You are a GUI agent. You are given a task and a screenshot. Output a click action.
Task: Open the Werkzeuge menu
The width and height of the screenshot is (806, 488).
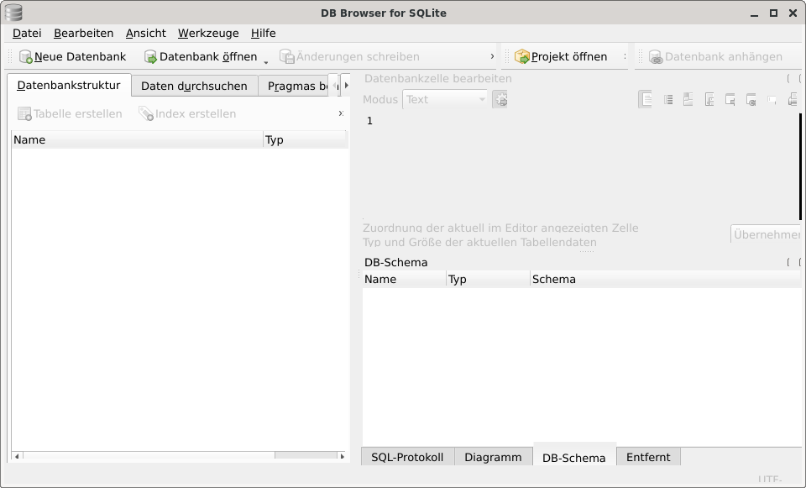pos(208,34)
